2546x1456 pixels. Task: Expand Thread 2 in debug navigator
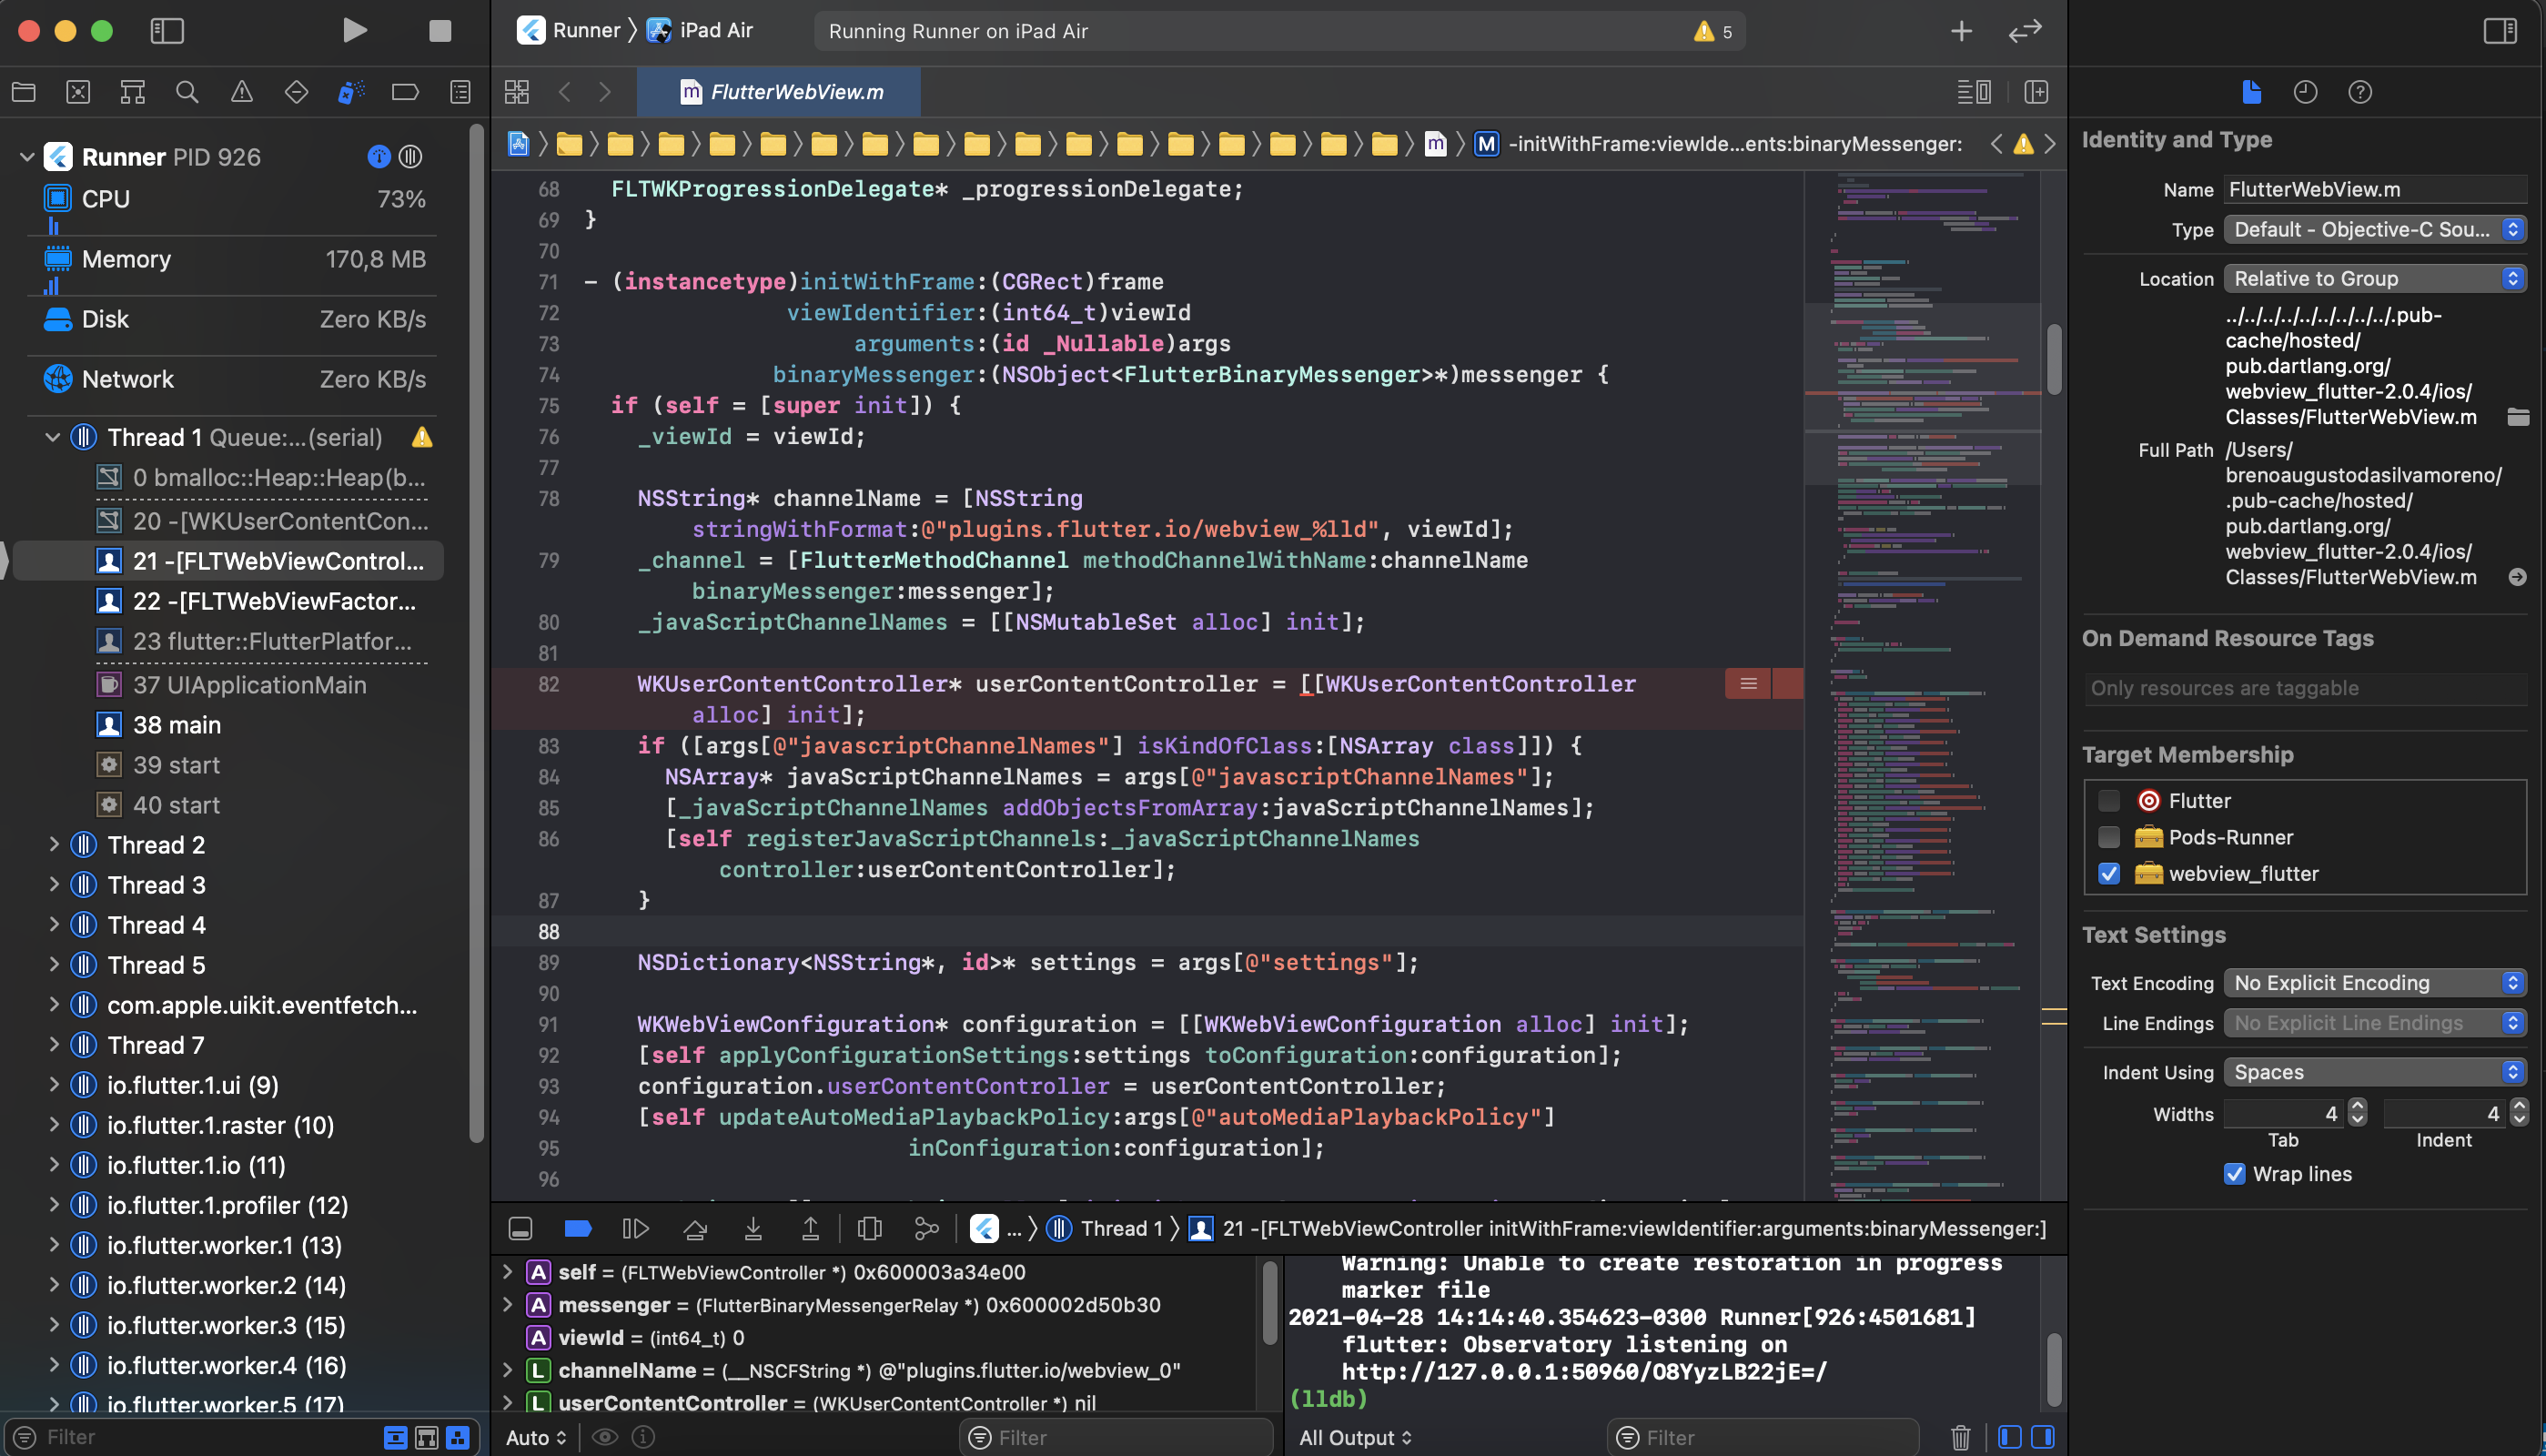[54, 845]
